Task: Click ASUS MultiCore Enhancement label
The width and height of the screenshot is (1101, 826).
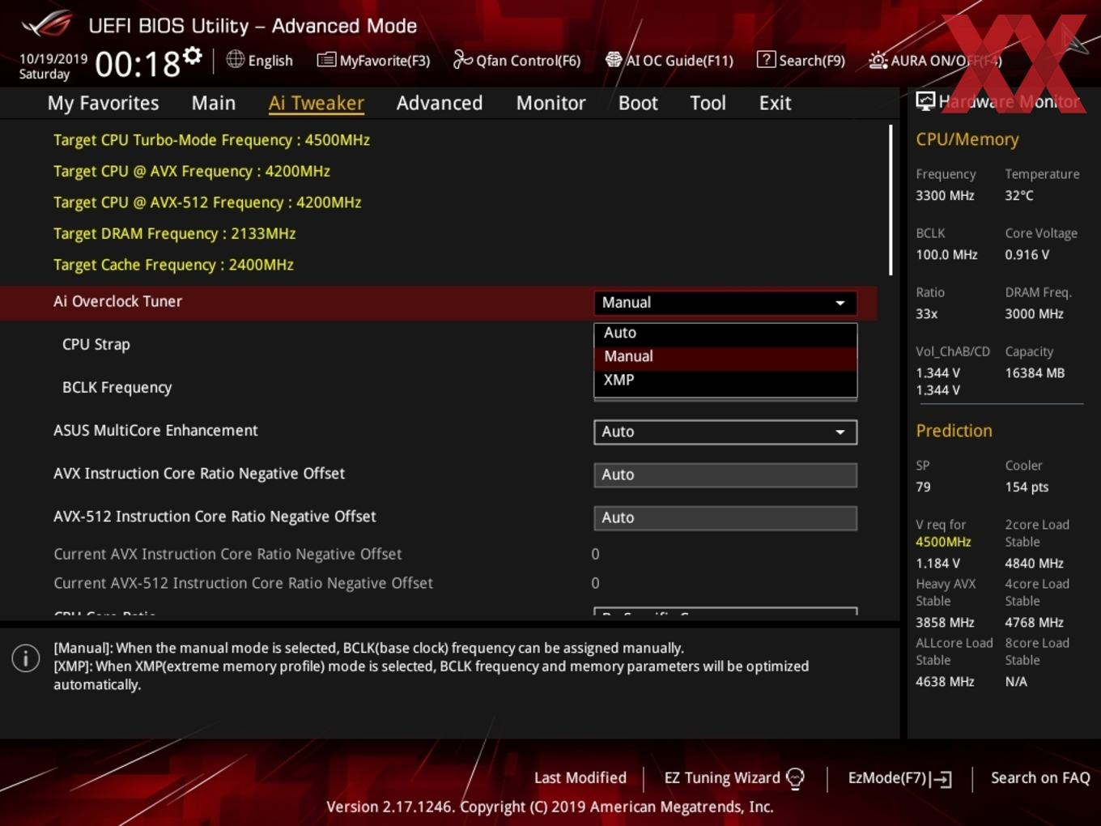Action: [x=155, y=430]
